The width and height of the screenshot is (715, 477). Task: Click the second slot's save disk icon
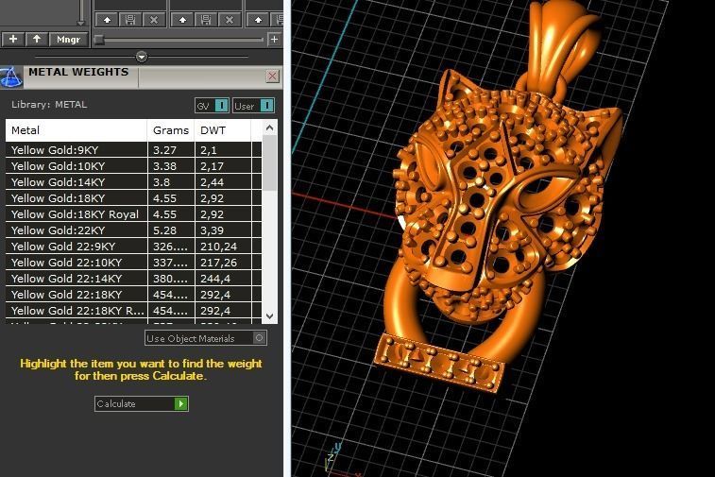pyautogui.click(x=206, y=20)
